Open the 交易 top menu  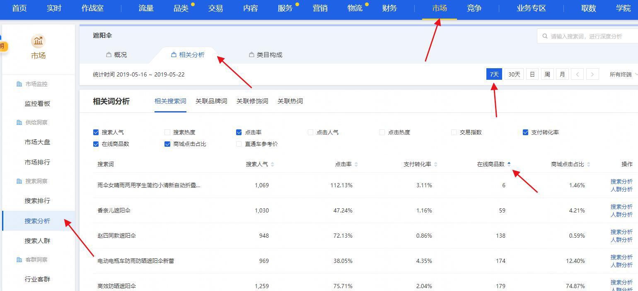click(x=215, y=8)
